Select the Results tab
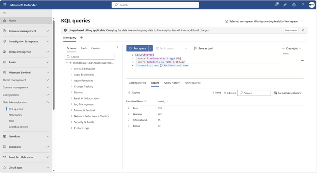This screenshot has height=173, width=317. pyautogui.click(x=155, y=83)
